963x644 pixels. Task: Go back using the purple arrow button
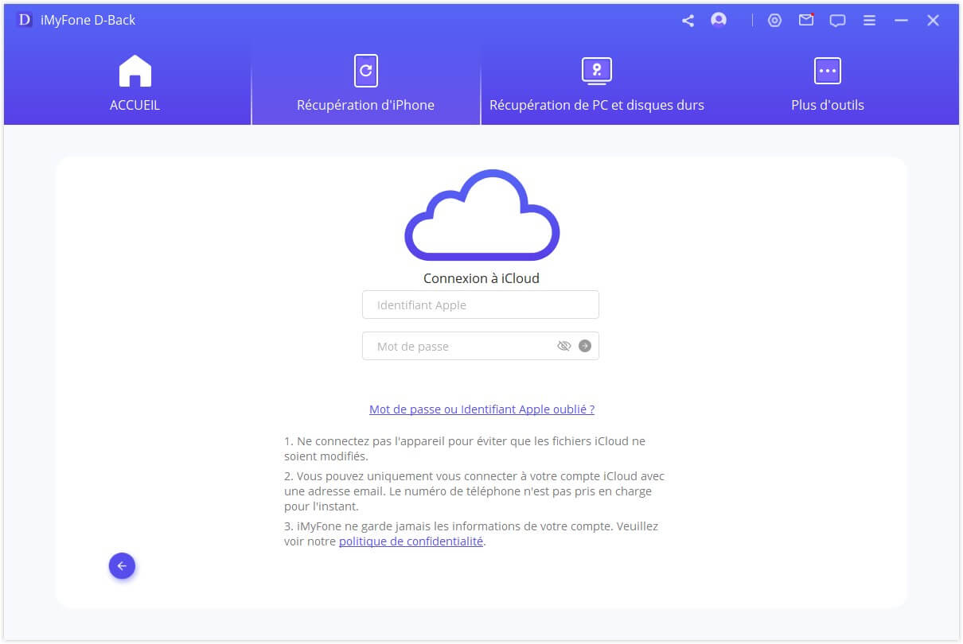click(122, 565)
